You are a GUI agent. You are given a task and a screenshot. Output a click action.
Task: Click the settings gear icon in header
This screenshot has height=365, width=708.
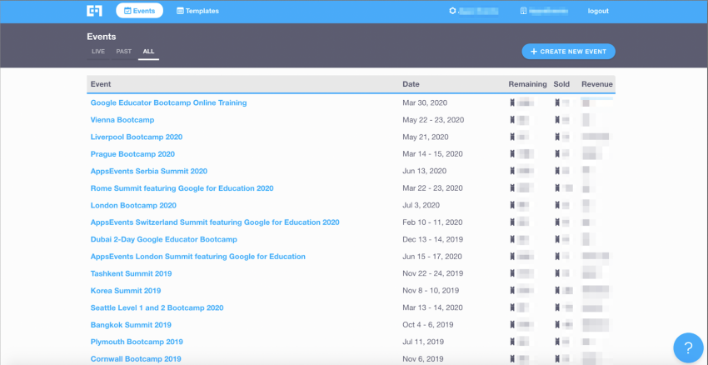(x=453, y=11)
